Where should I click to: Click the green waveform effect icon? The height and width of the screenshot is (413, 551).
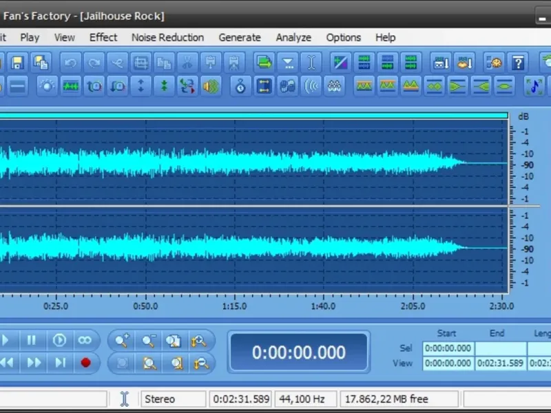point(71,86)
